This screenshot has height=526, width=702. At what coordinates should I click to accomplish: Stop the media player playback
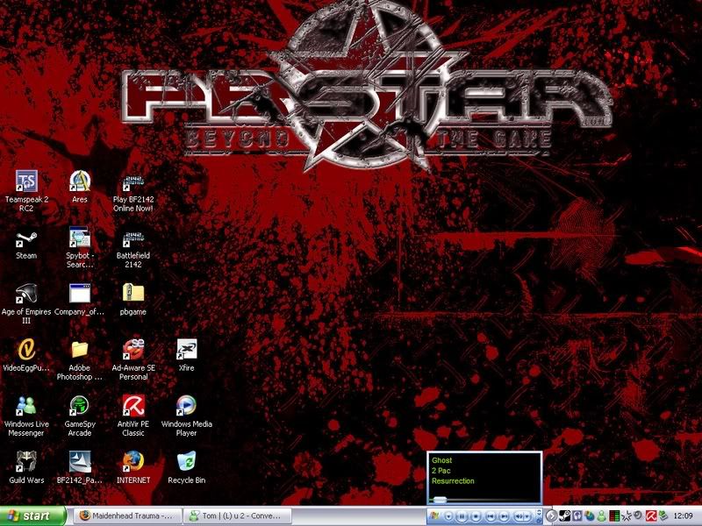coord(476,516)
